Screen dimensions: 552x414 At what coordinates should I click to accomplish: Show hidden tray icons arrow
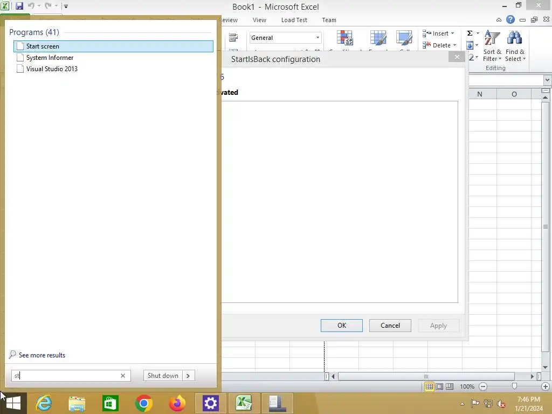[x=462, y=404]
